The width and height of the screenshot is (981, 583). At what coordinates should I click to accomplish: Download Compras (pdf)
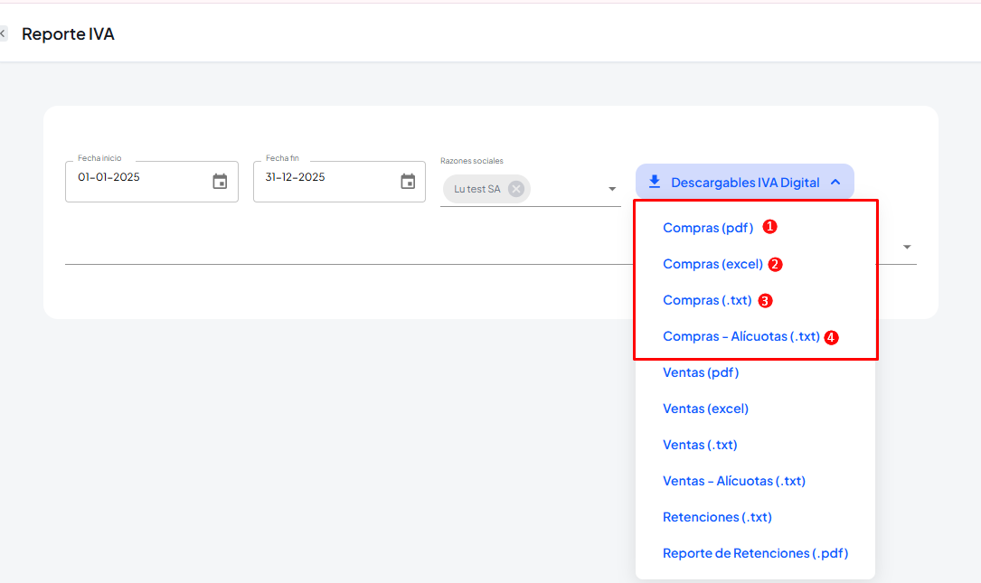click(x=707, y=228)
